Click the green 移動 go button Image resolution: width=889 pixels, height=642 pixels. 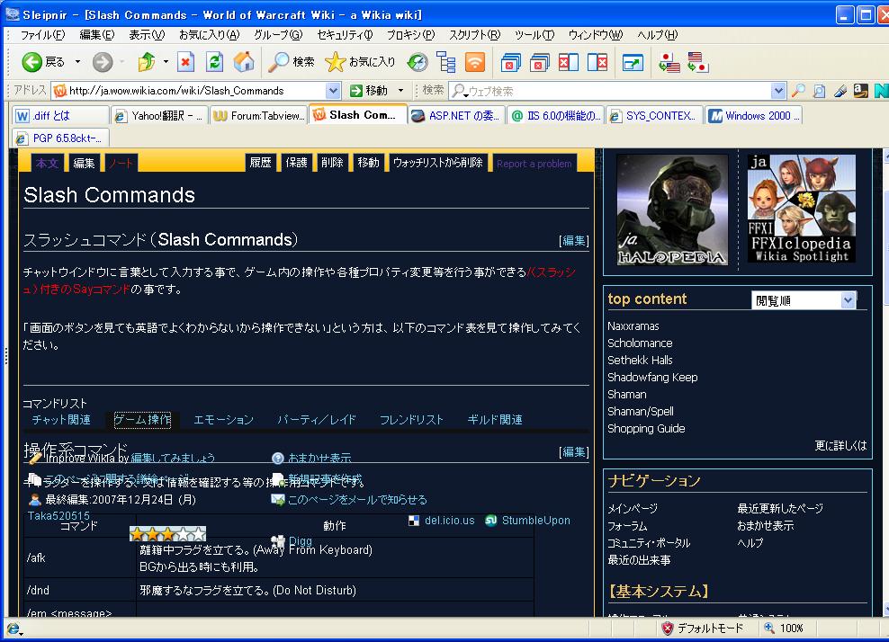point(369,91)
